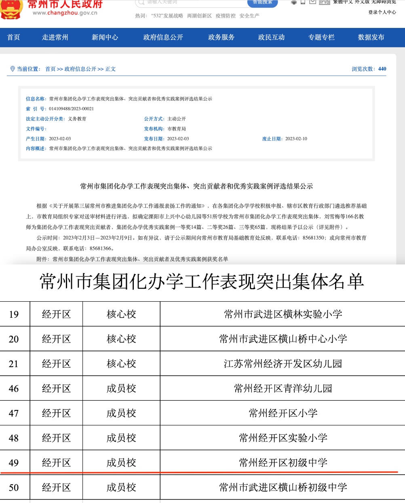Select the 政府信息公开 navigation tab
405x503 pixels.
[163, 37]
